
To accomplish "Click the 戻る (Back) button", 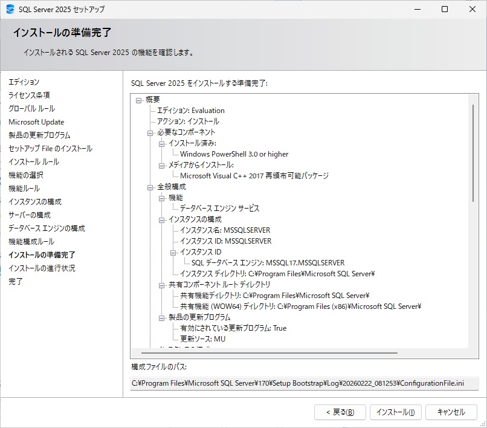I will (340, 412).
